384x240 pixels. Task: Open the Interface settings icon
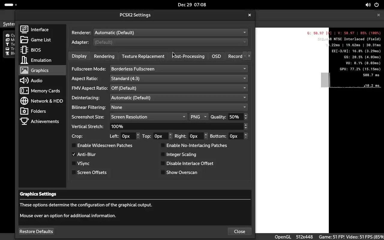(x=24, y=29)
